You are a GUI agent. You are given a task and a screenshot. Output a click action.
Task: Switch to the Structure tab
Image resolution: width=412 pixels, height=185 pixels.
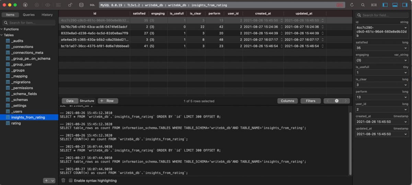(87, 101)
